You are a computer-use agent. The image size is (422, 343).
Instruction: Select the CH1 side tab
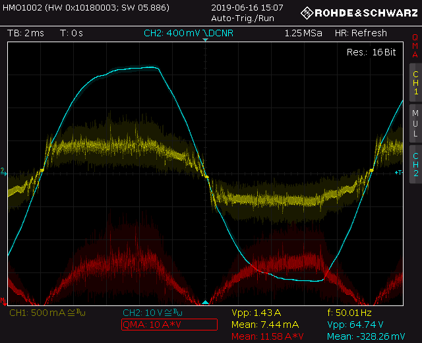click(x=415, y=82)
